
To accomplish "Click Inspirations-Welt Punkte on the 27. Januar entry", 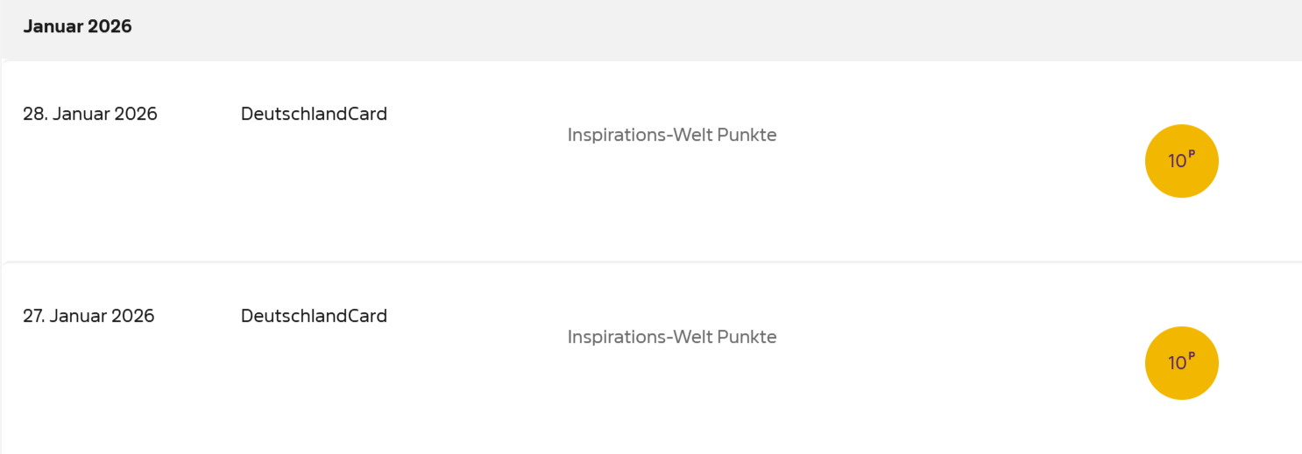I will click(x=672, y=337).
